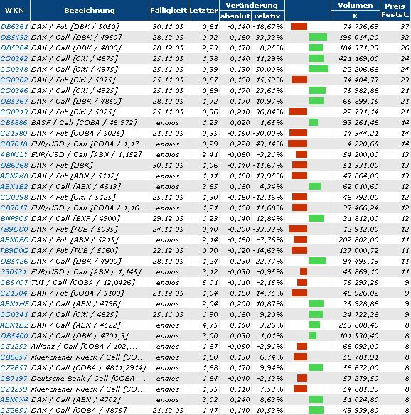Open WKN link CZ1253

14,347
